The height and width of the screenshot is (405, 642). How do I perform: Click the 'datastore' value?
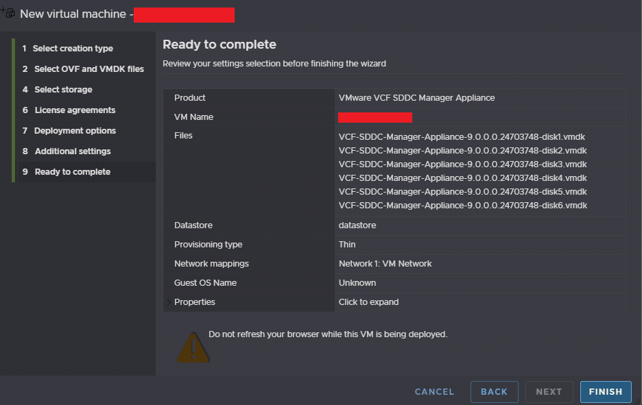[357, 225]
